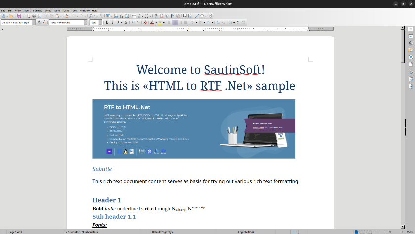
Task: Toggle Italic formatting
Action: click(113, 22)
